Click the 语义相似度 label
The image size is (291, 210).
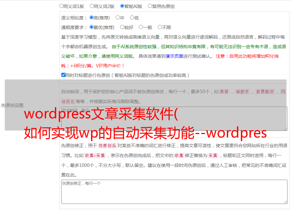[74, 18]
